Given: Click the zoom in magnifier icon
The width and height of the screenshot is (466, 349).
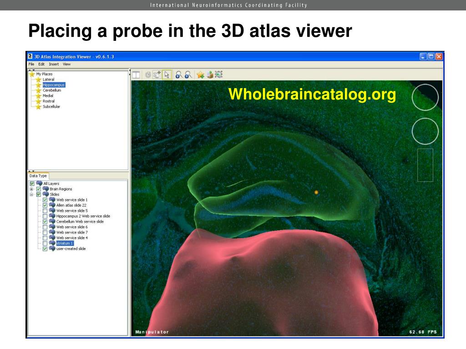Looking at the screenshot, I should point(178,75).
